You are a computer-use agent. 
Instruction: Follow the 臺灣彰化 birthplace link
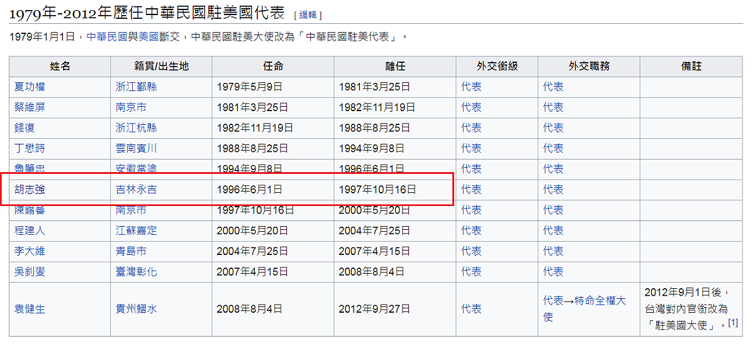pos(137,271)
